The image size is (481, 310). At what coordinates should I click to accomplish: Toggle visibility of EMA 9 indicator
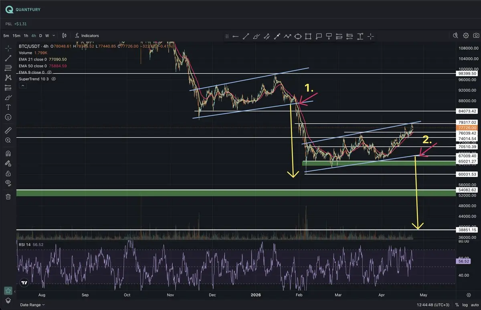(x=49, y=72)
